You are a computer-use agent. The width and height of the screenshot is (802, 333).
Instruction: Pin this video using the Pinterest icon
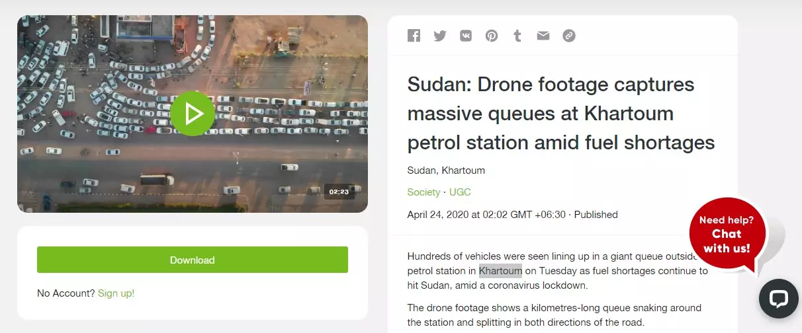click(x=492, y=36)
